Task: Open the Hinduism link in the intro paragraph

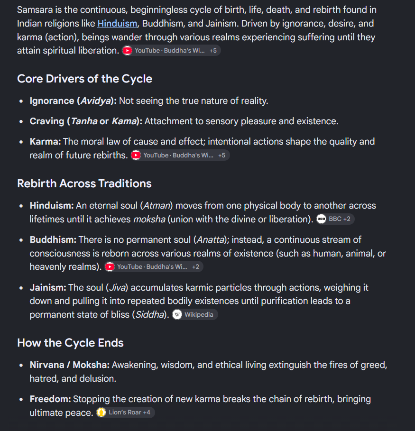Action: pos(117,24)
